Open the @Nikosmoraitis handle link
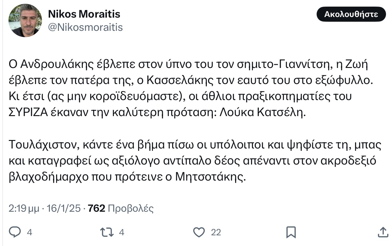The height and width of the screenshot is (246, 392). pyautogui.click(x=85, y=27)
